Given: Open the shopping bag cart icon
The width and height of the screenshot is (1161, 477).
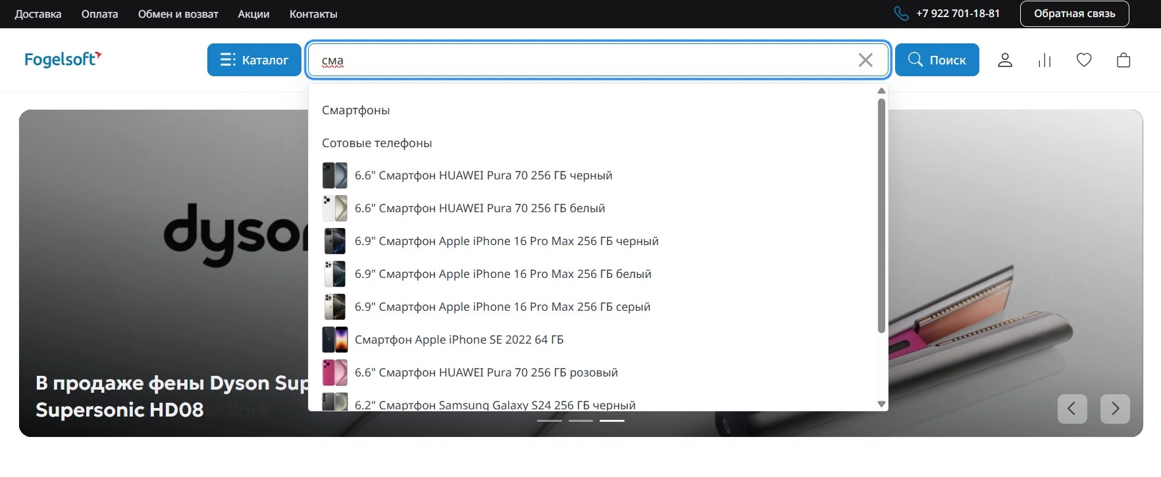Looking at the screenshot, I should (1123, 60).
